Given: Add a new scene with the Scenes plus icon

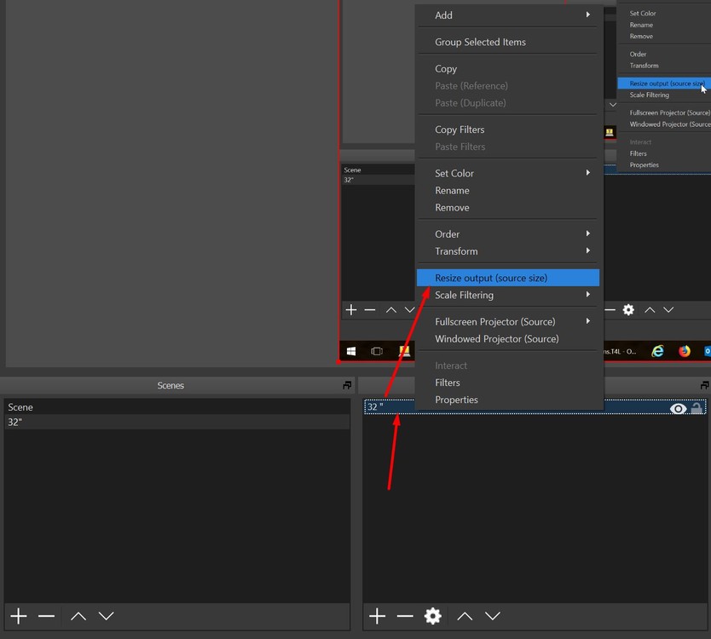Looking at the screenshot, I should click(x=19, y=616).
